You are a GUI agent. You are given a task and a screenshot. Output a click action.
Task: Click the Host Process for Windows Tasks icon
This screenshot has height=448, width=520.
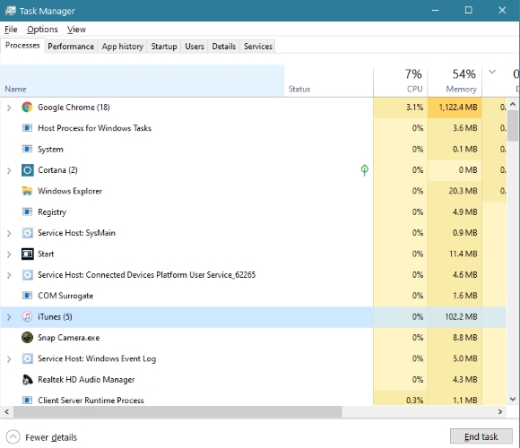point(27,128)
